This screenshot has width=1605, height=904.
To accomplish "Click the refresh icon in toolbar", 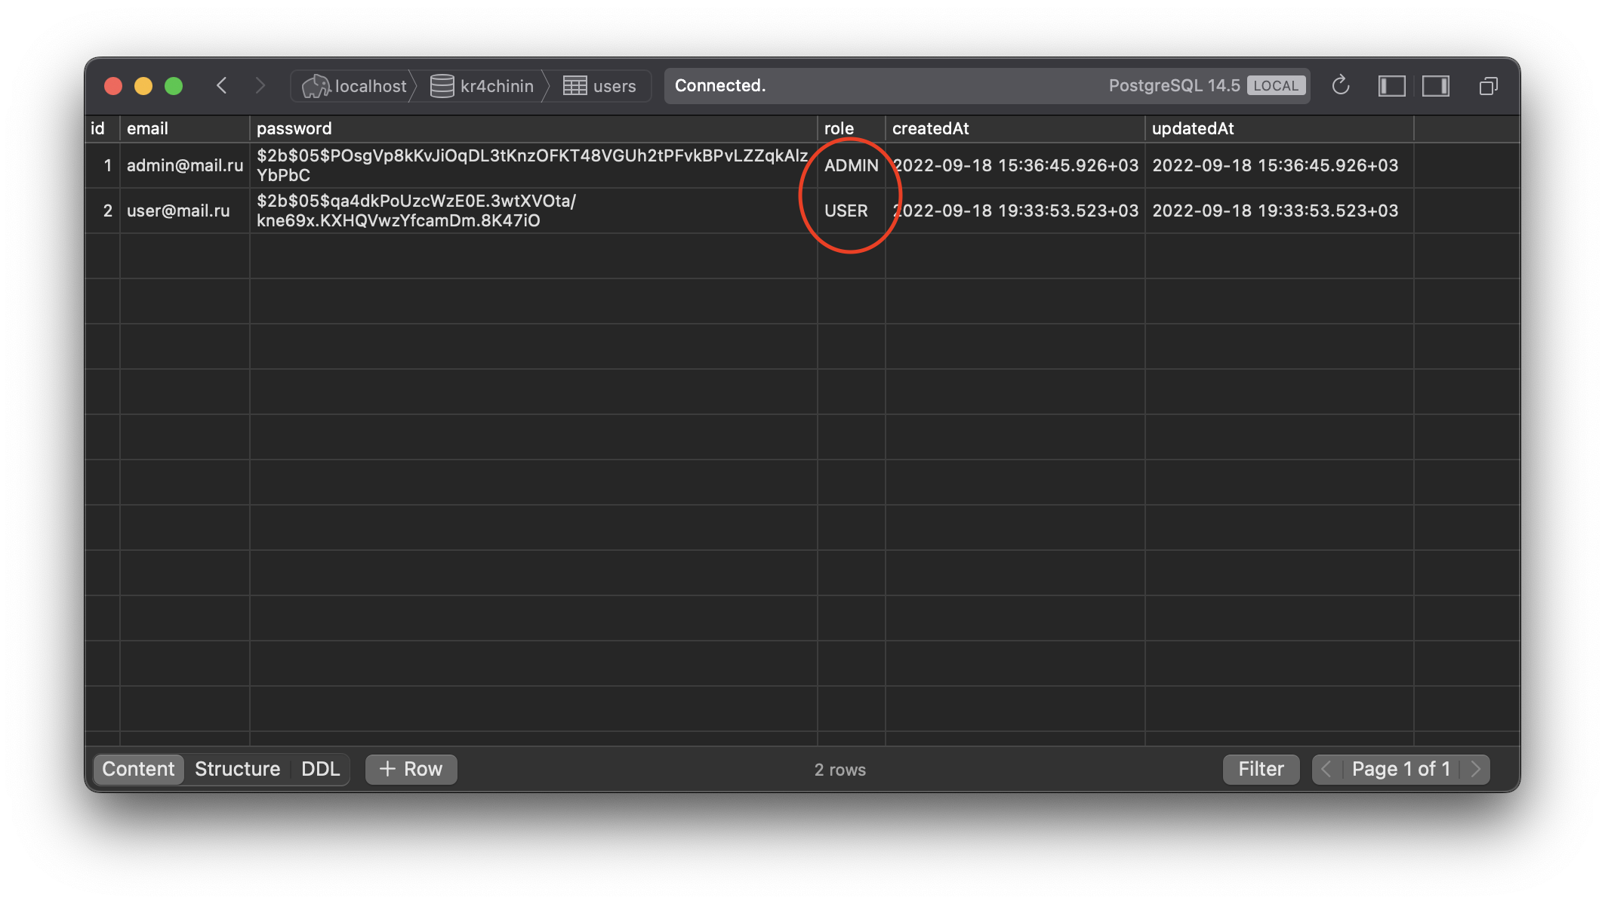I will coord(1340,85).
